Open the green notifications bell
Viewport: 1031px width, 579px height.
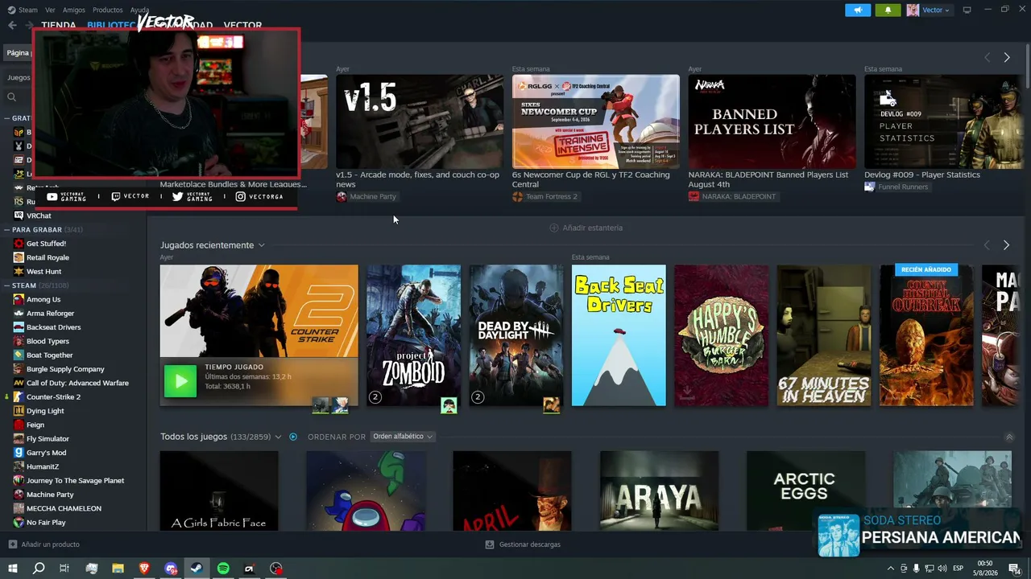888,10
